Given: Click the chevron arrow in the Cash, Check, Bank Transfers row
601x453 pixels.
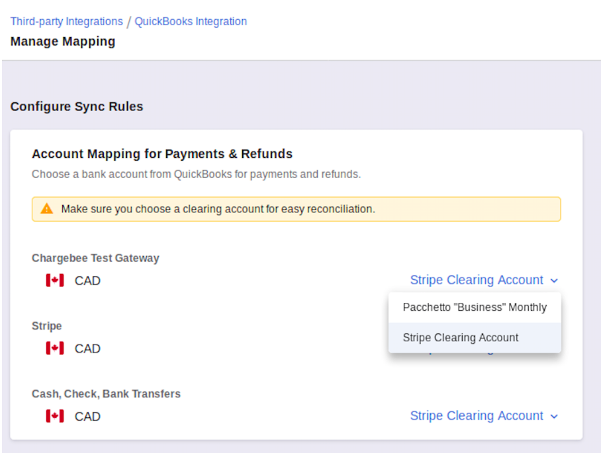Looking at the screenshot, I should (554, 417).
